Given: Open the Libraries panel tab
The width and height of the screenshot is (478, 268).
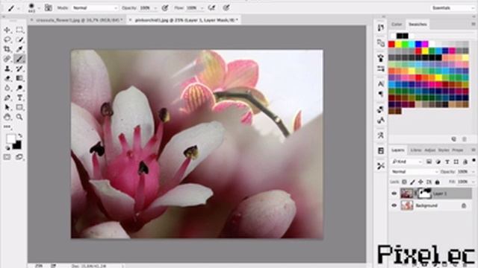Looking at the screenshot, I should 416,150.
